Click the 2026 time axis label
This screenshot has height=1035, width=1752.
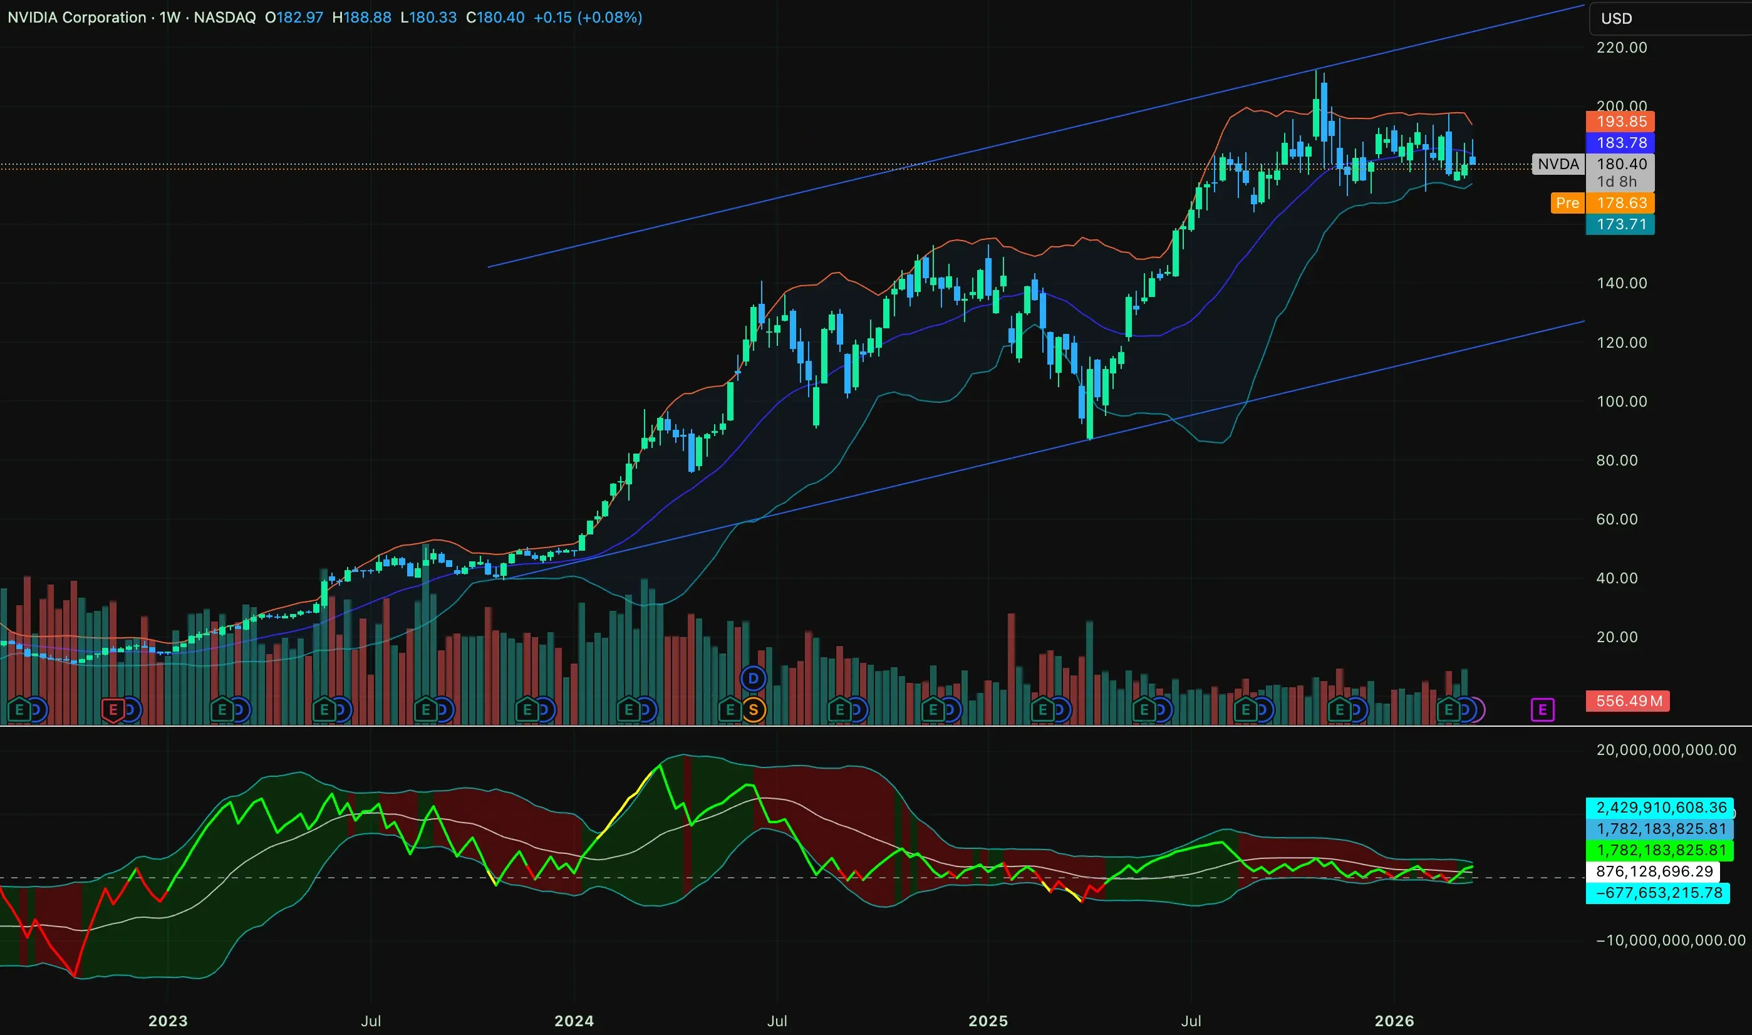pyautogui.click(x=1394, y=1021)
